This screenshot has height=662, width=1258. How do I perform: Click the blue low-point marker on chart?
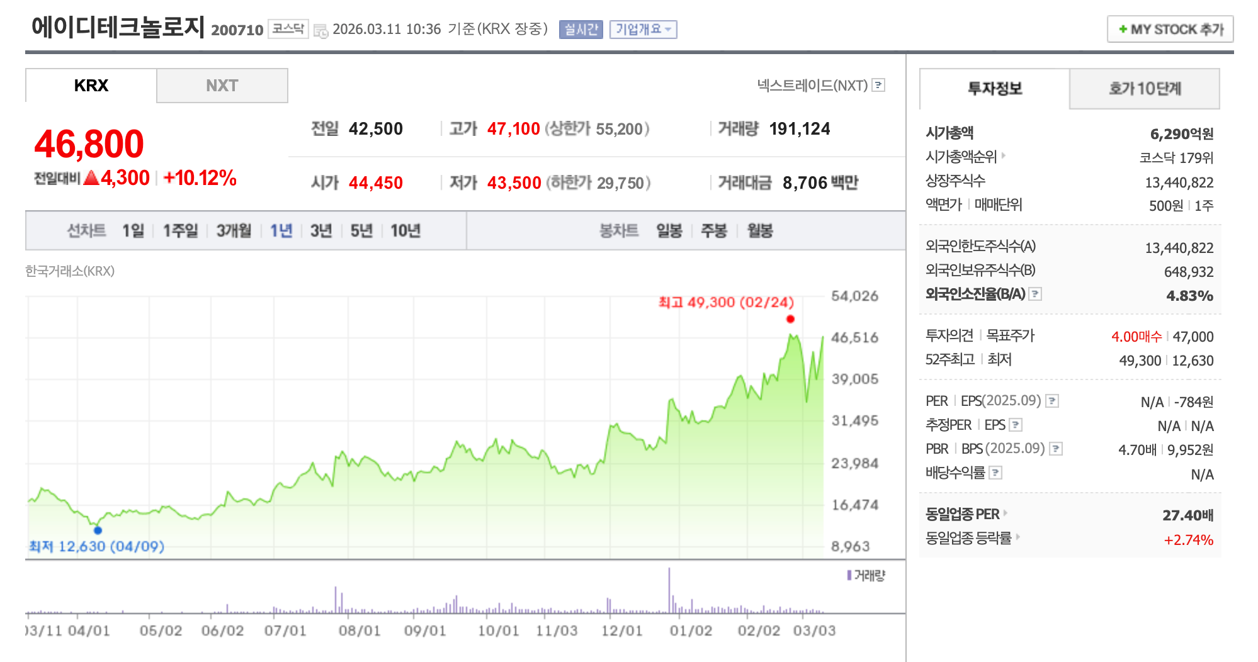click(98, 530)
